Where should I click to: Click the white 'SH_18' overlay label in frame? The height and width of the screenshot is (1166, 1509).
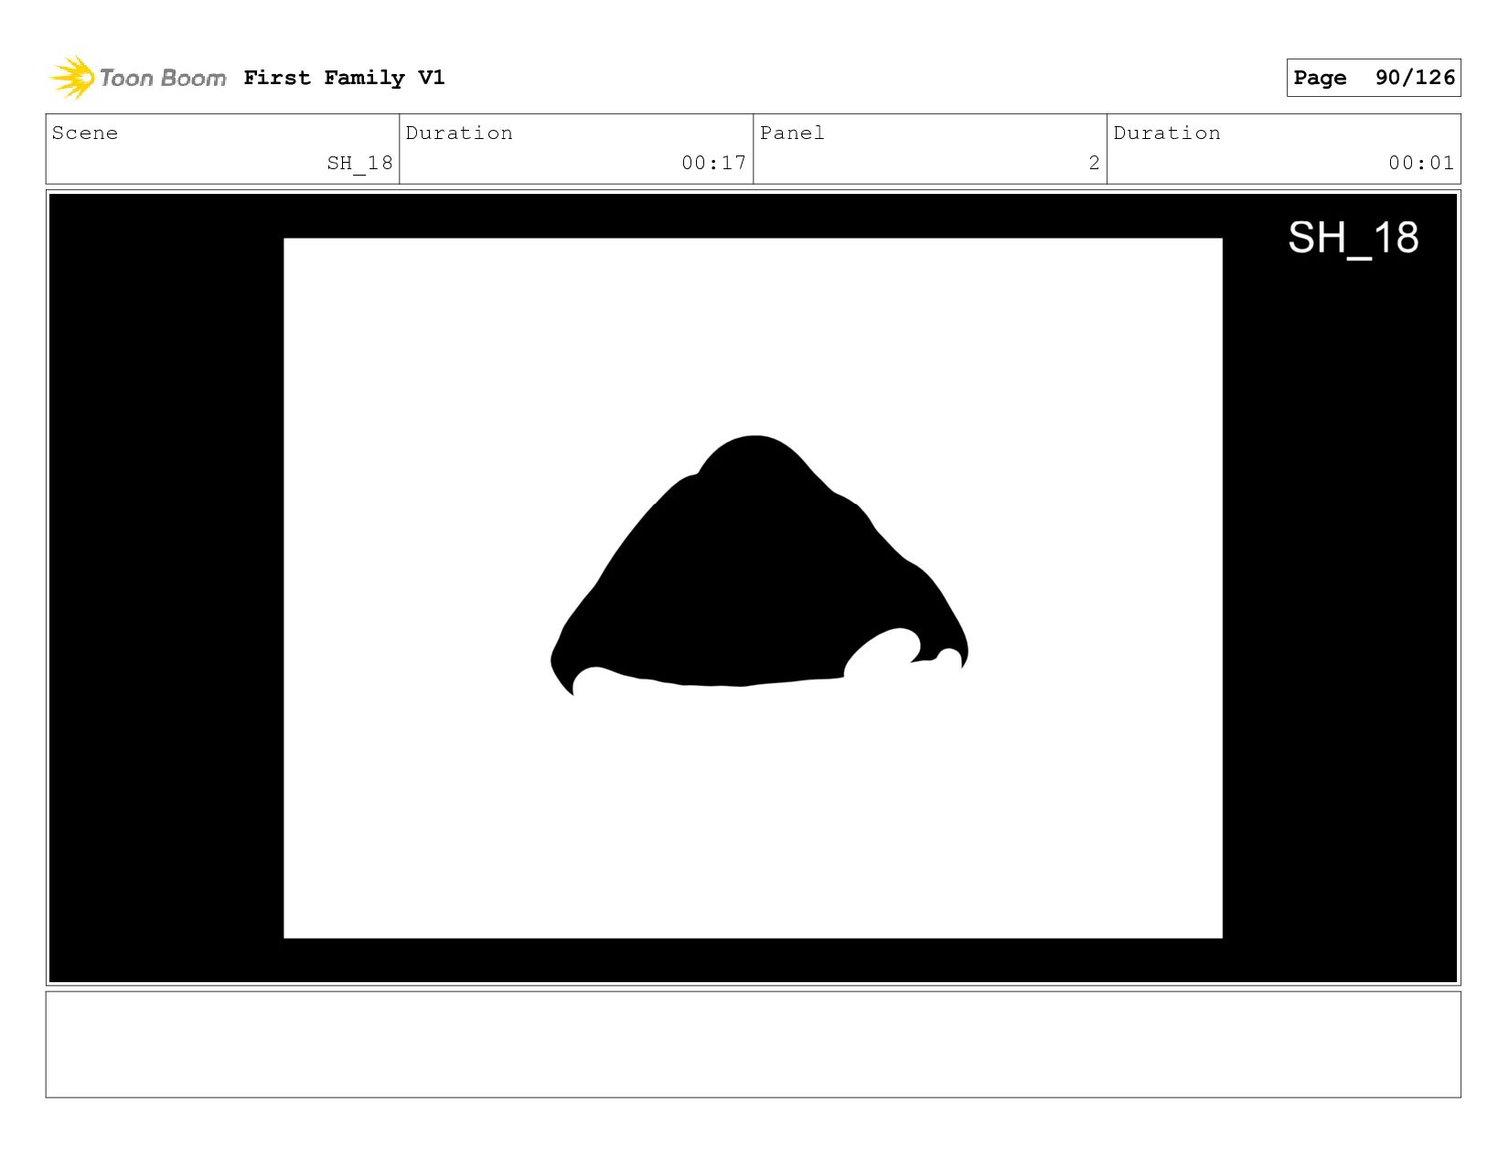click(x=1354, y=239)
